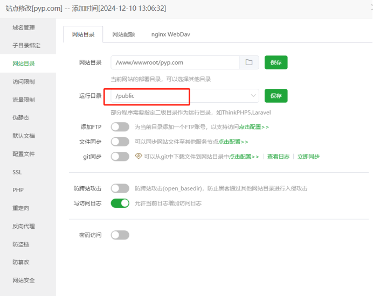
Task: Switch to the 网站配额 tab
Action: click(x=123, y=34)
